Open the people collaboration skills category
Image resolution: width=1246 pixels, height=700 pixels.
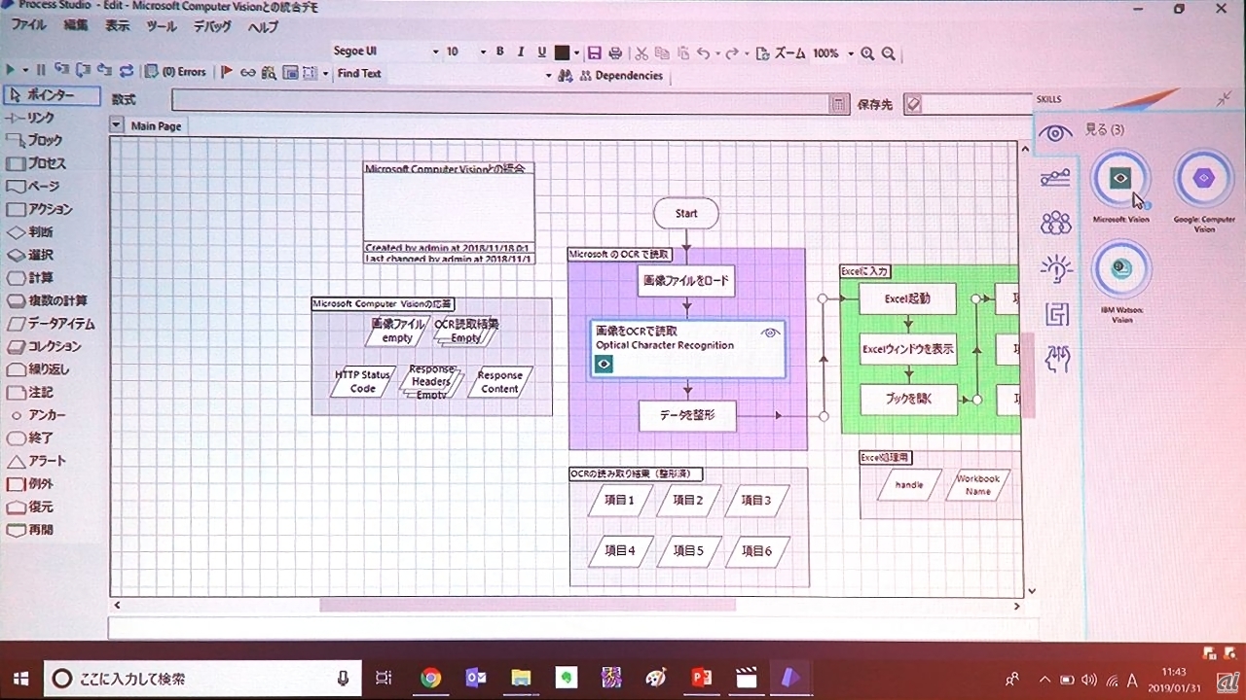coord(1055,224)
